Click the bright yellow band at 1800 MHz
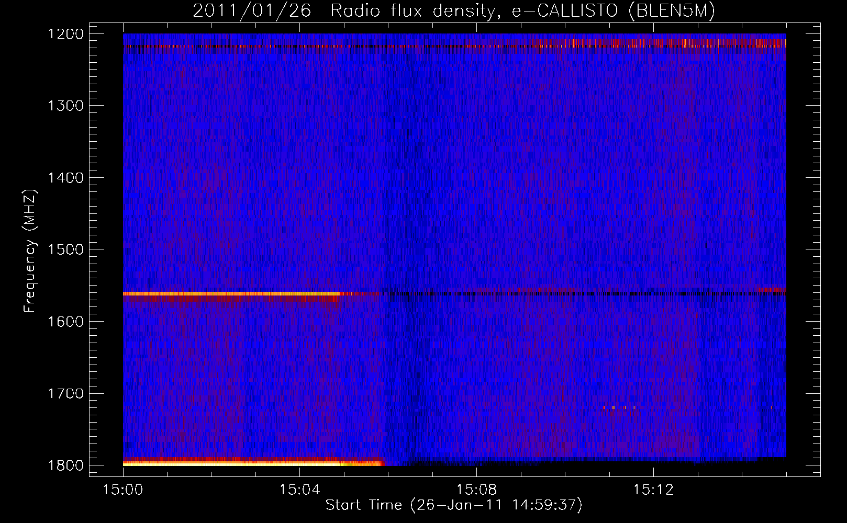The image size is (847, 523). (254, 463)
